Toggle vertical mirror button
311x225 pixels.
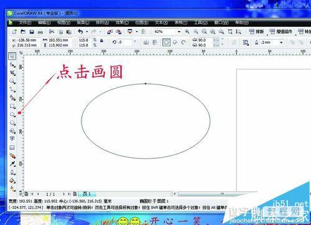[155, 42]
